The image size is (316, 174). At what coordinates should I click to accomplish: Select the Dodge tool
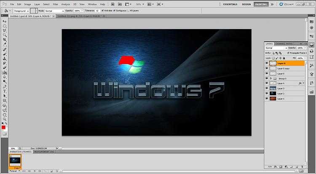[x=5, y=81]
